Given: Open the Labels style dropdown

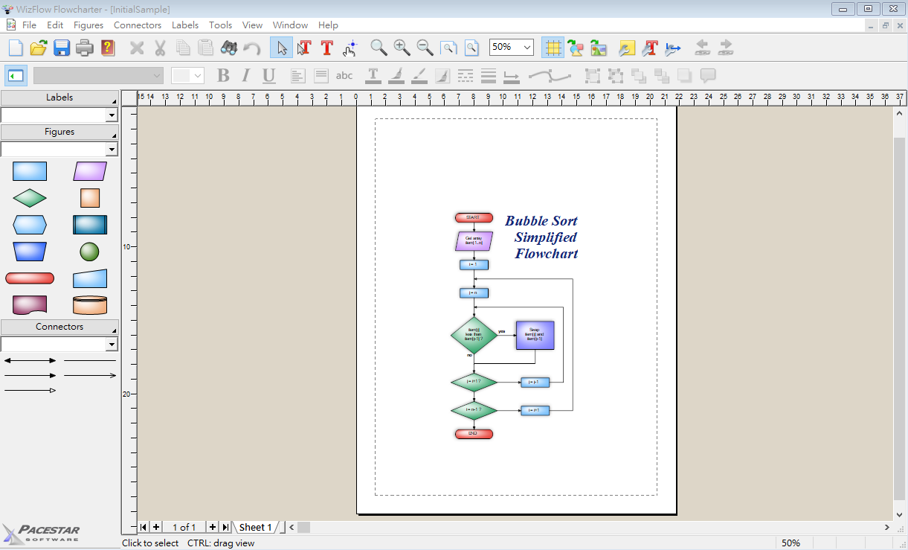Looking at the screenshot, I should 112,115.
